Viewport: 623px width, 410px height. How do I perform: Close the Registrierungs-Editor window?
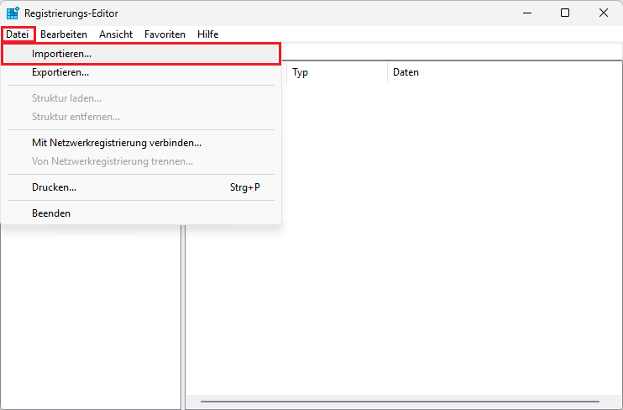pyautogui.click(x=603, y=13)
